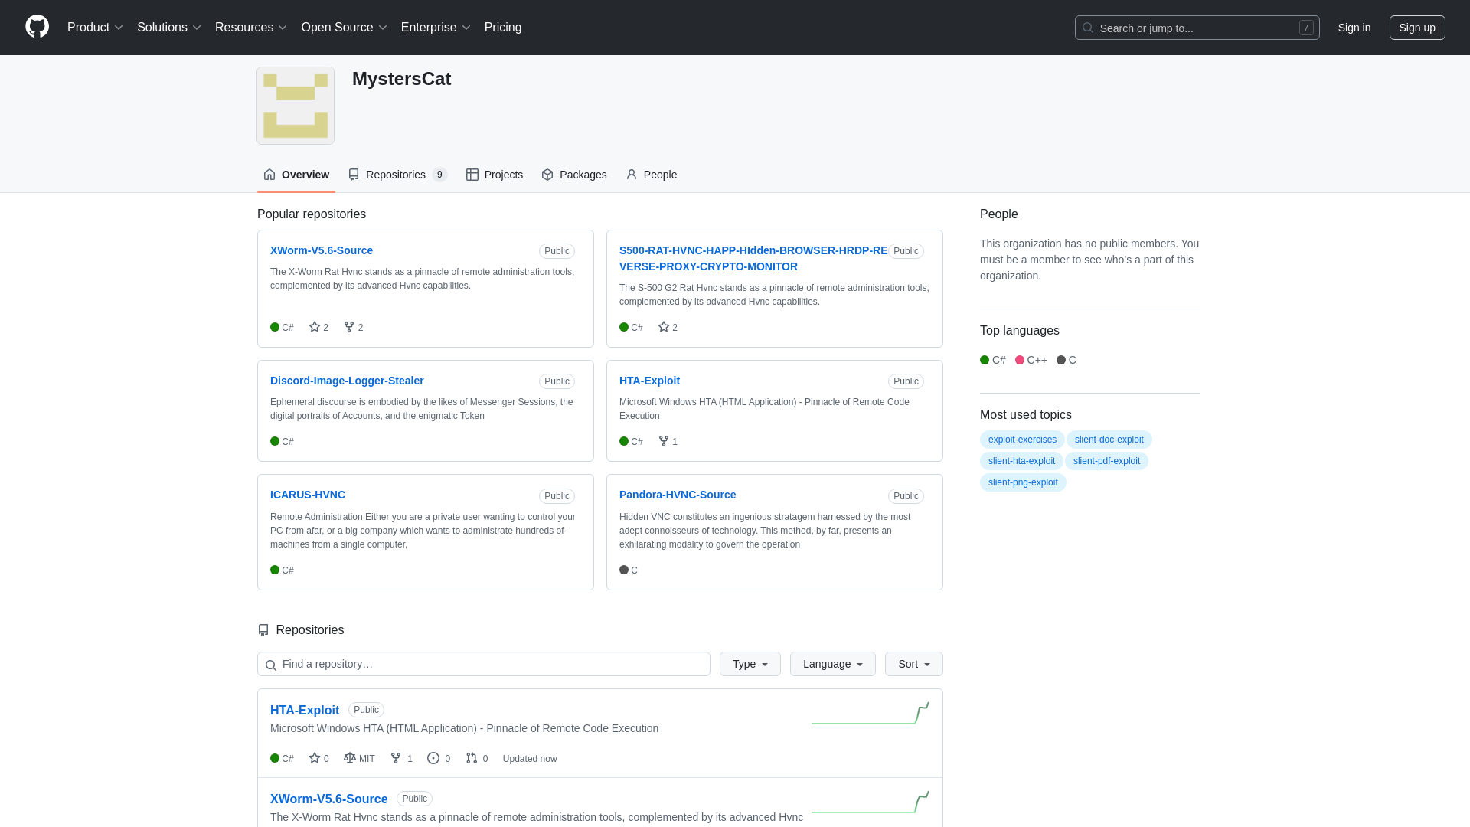This screenshot has width=1470, height=827.
Task: Click star icon on XWorm-V5.6-Source card
Action: coord(315,327)
